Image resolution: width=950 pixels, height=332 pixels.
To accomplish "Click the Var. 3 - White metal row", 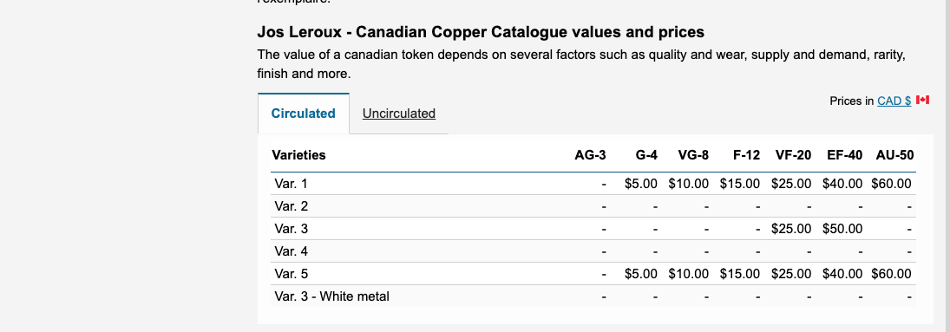I will coord(593,296).
